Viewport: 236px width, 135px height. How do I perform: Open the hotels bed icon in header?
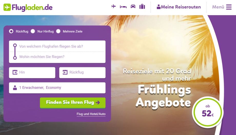pos(123,7)
